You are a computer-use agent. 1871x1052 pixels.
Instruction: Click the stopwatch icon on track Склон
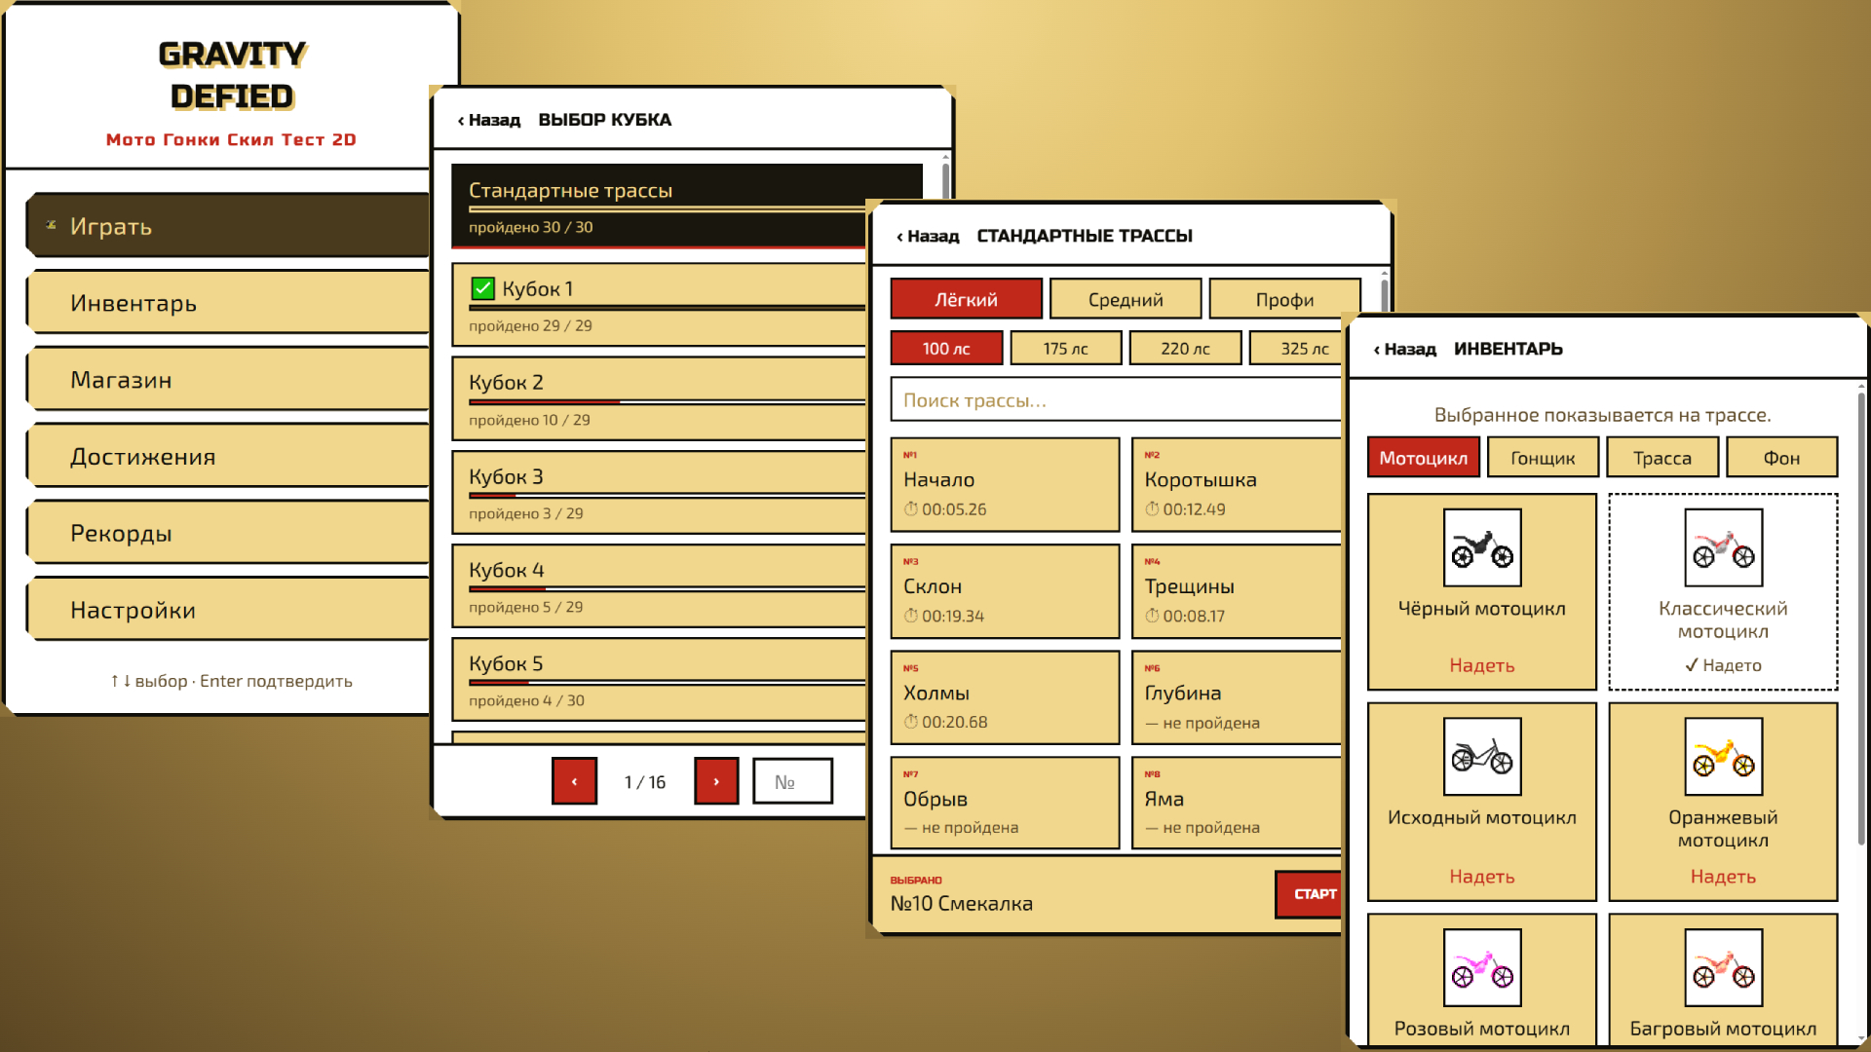coord(910,616)
